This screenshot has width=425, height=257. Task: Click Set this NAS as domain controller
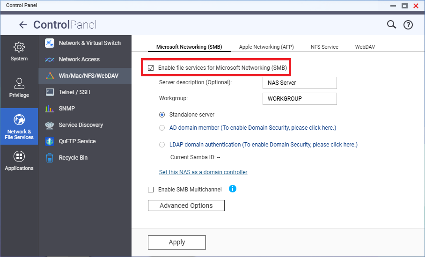203,172
